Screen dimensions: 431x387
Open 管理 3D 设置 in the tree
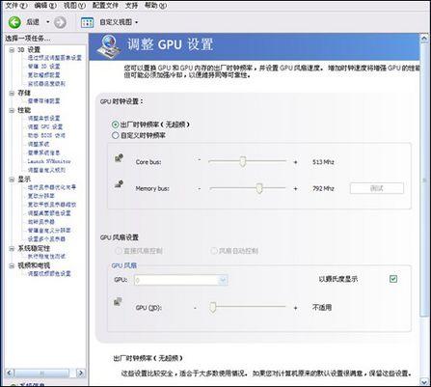tap(44, 67)
